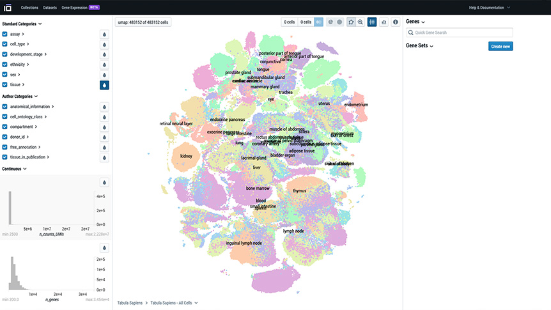Click the umap embedding selector button

tap(143, 22)
